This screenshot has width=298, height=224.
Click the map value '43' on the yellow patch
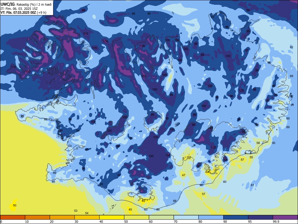207,172
